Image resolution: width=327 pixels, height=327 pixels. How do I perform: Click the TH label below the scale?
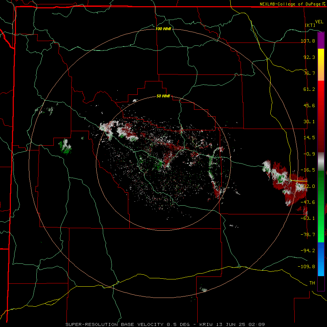coord(312,283)
